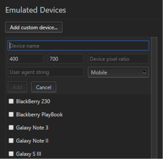Click the device list vertical scrollbar
The image size is (163, 159).
[154, 98]
